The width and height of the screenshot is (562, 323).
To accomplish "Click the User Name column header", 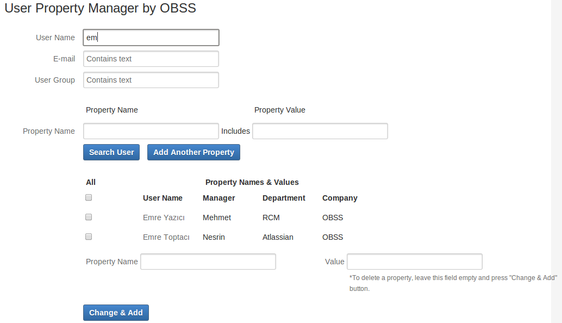I will (x=163, y=198).
